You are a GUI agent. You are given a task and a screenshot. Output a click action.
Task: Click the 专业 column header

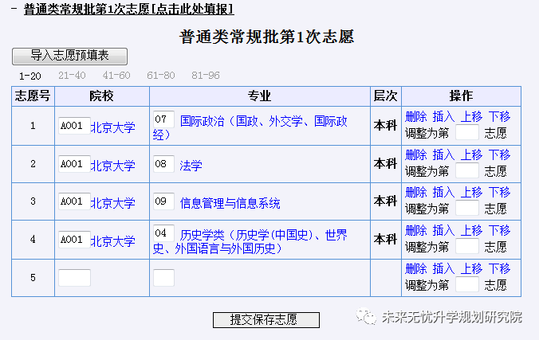260,96
